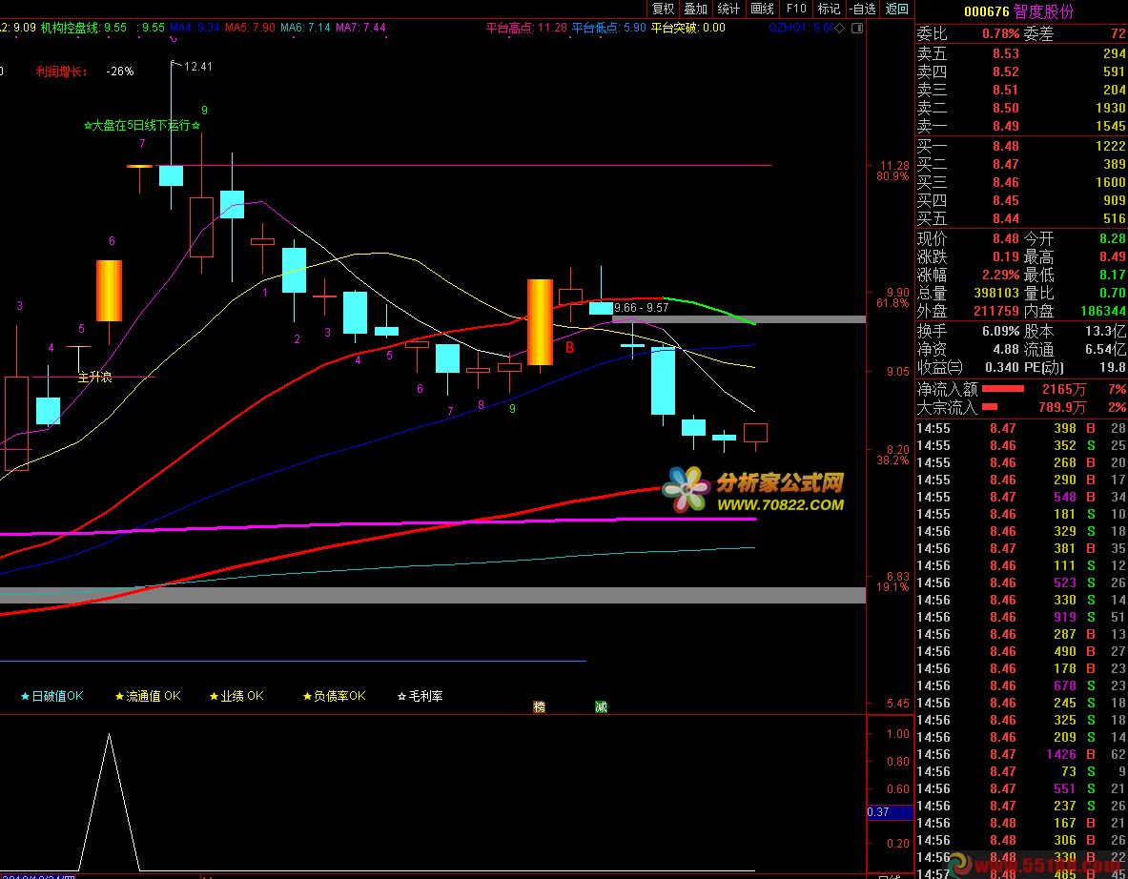Open the 统计 statistics tool
This screenshot has width=1128, height=879.
click(728, 9)
